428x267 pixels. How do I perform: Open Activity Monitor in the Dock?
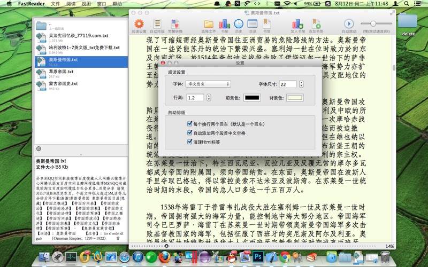click(x=71, y=257)
